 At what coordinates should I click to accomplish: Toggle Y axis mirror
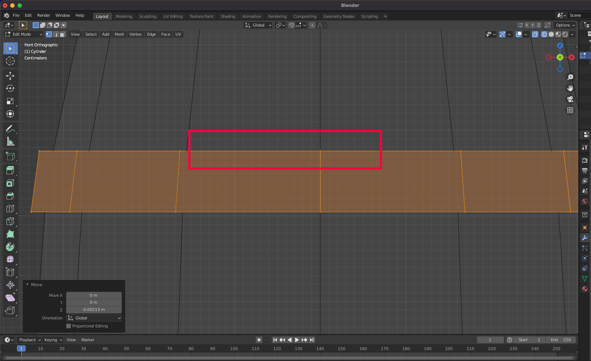coord(533,25)
